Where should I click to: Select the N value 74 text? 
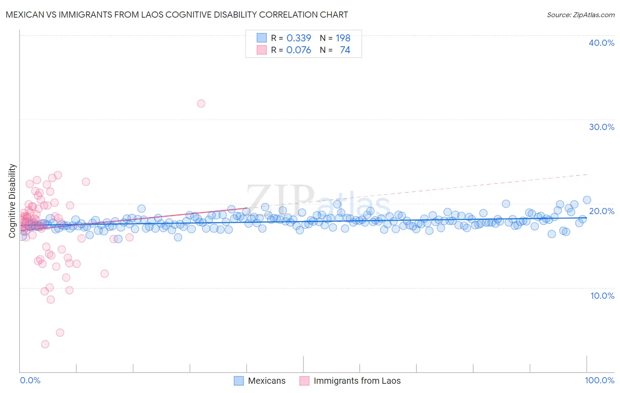345,50
